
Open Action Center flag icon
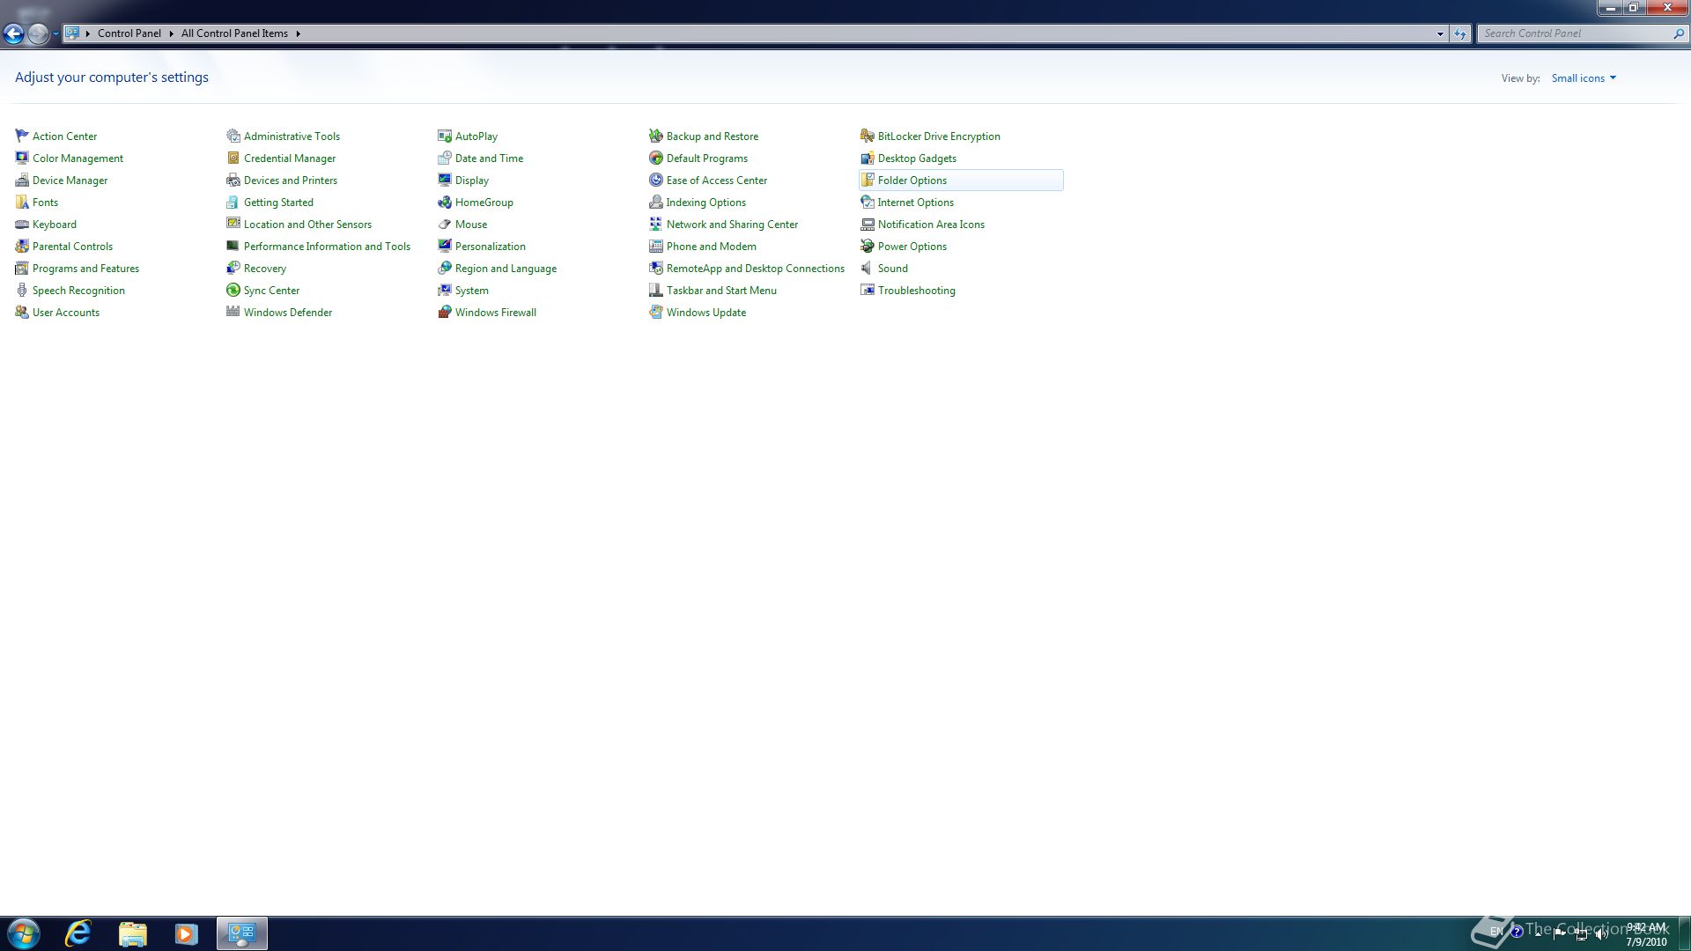point(22,136)
